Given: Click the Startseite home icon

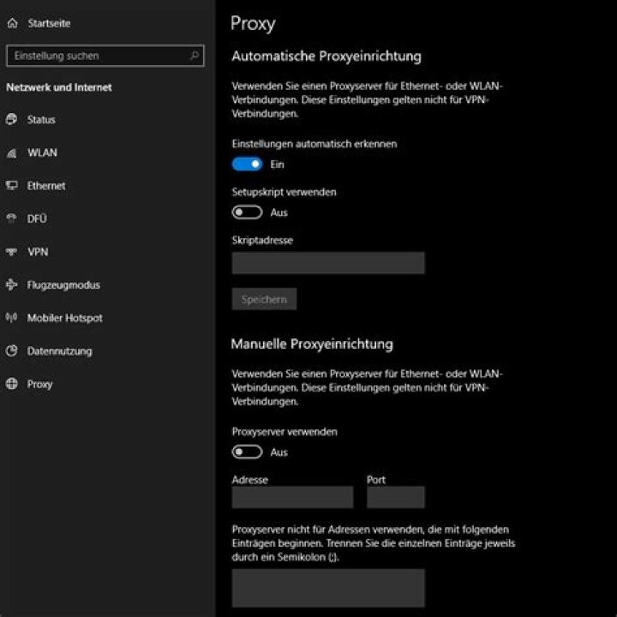Looking at the screenshot, I should tap(13, 23).
